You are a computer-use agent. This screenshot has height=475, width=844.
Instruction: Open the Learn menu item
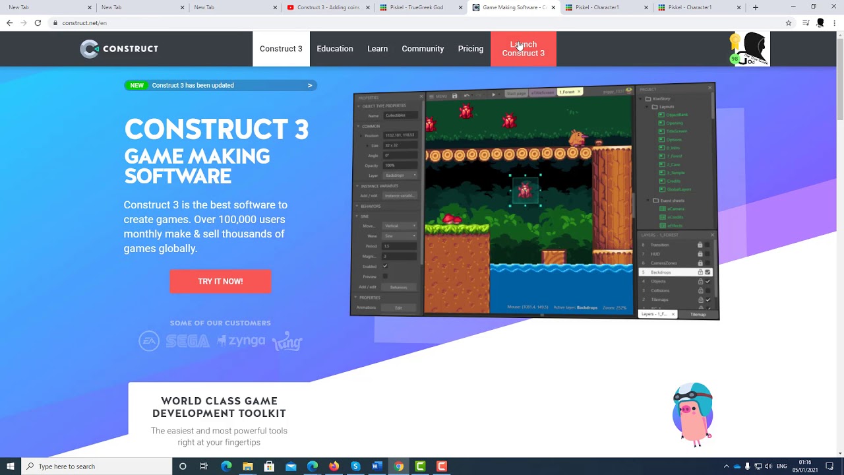pyautogui.click(x=377, y=49)
